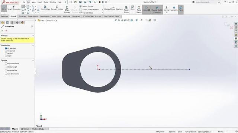Click the Search Commands field
238x133 pixels.
204,2
